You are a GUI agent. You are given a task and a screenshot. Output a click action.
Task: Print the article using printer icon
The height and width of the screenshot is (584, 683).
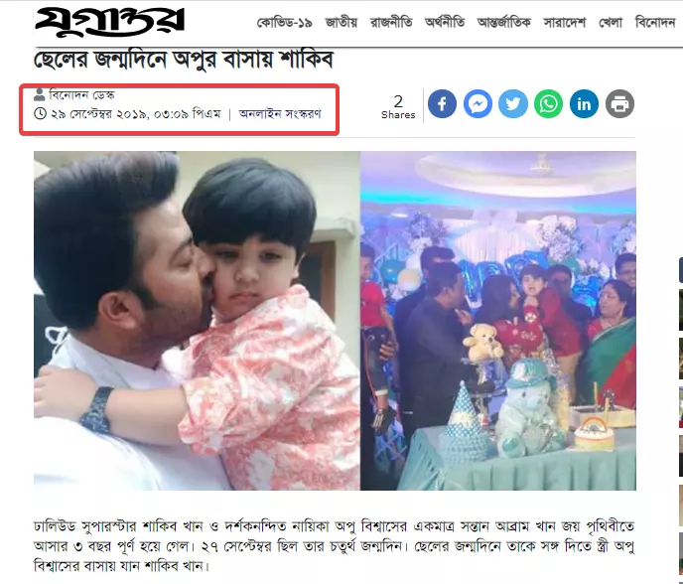tap(619, 103)
